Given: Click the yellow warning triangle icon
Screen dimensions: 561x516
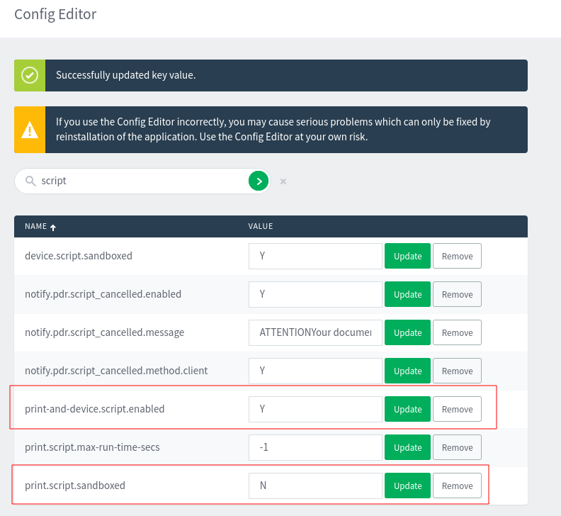Looking at the screenshot, I should [30, 130].
